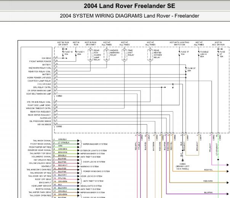Click the "REAR FOG REQUEST" pin label
230x198 pixels.
[40, 112]
